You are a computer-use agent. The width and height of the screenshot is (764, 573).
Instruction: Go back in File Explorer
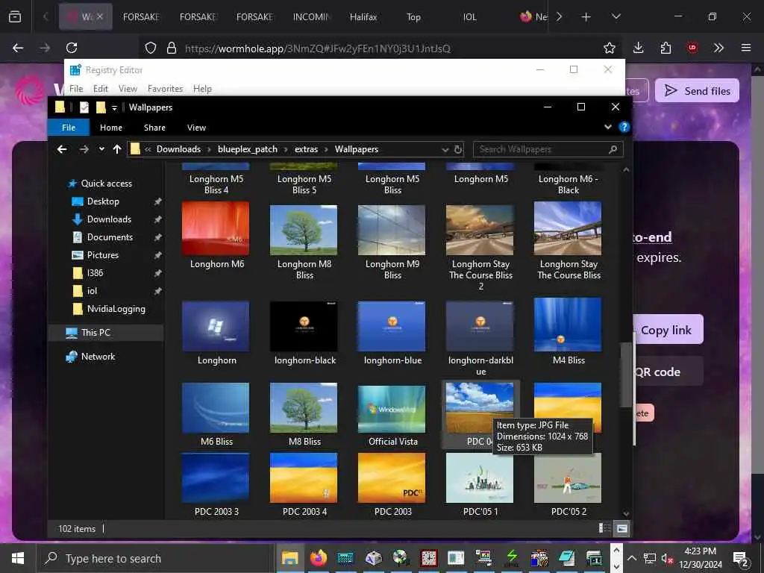coord(62,149)
